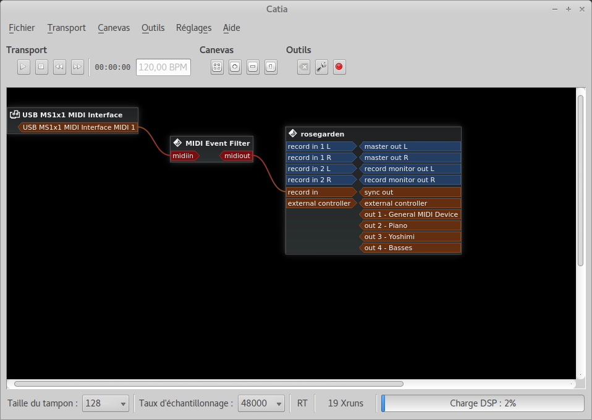The height and width of the screenshot is (420, 592).
Task: Close the Catia window
Action: coord(582,9)
